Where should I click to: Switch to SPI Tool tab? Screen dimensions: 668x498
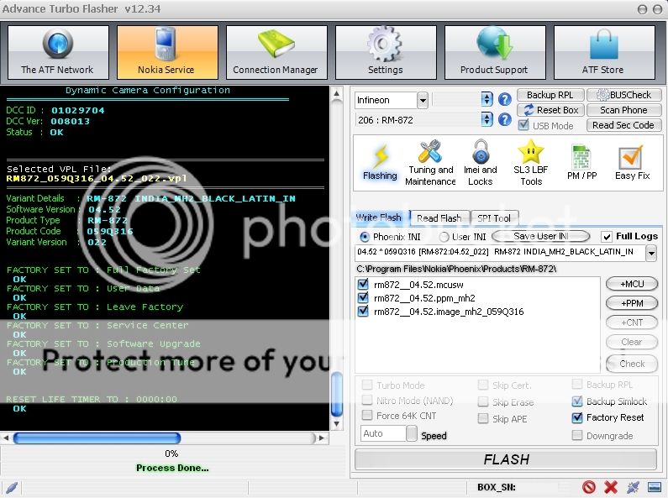pyautogui.click(x=494, y=218)
